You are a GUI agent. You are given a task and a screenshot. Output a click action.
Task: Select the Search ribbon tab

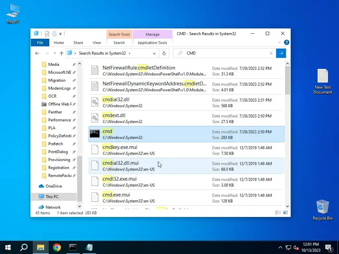pyautogui.click(x=119, y=43)
